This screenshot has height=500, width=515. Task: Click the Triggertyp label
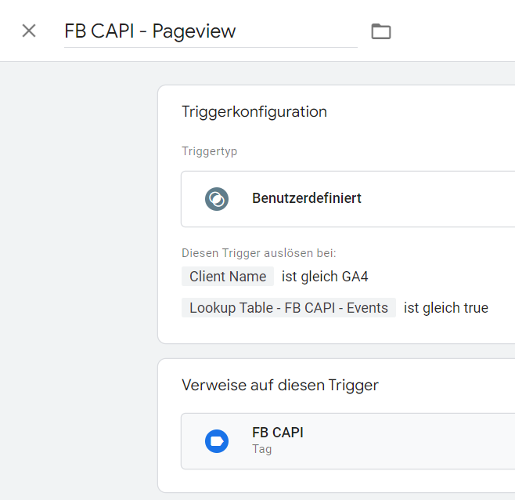pyautogui.click(x=209, y=151)
